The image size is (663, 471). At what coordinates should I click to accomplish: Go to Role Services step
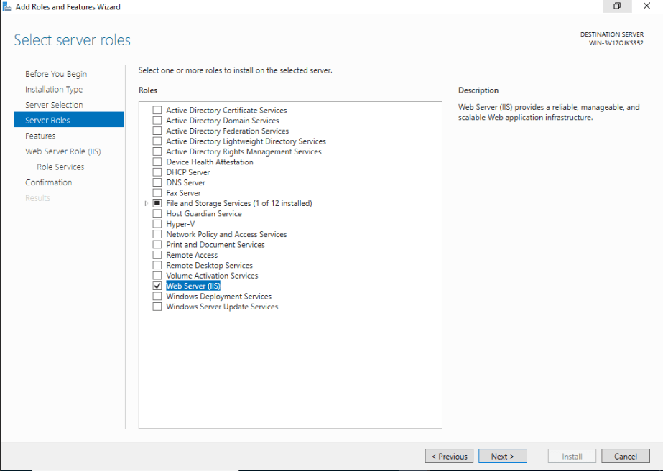[60, 167]
